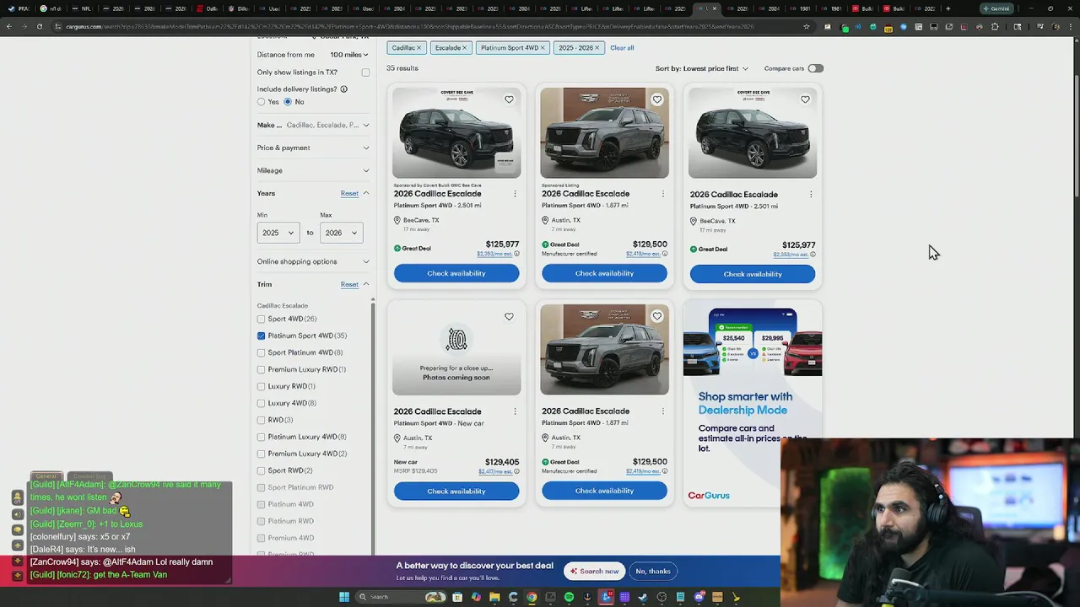
Task: Open more options menu on $129,405 Escalade card
Action: 515,411
